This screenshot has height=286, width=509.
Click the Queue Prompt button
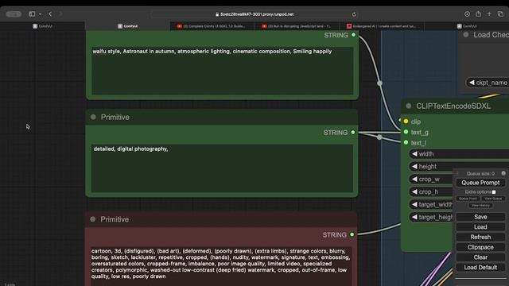480,183
